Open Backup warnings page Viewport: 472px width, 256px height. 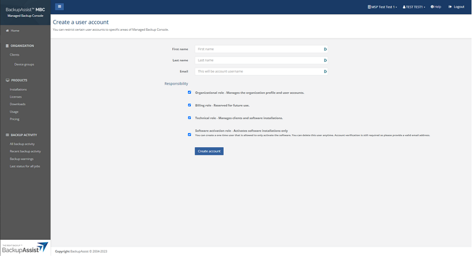(x=22, y=159)
